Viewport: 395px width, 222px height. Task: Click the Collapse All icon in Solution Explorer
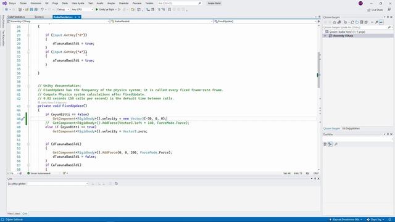pyautogui.click(x=362, y=22)
